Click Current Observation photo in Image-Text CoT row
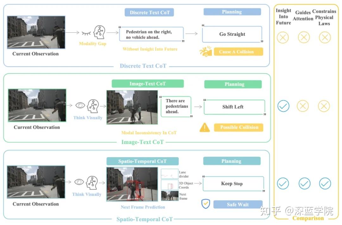Image resolution: width=342 pixels, height=225 pixels. tap(37, 105)
